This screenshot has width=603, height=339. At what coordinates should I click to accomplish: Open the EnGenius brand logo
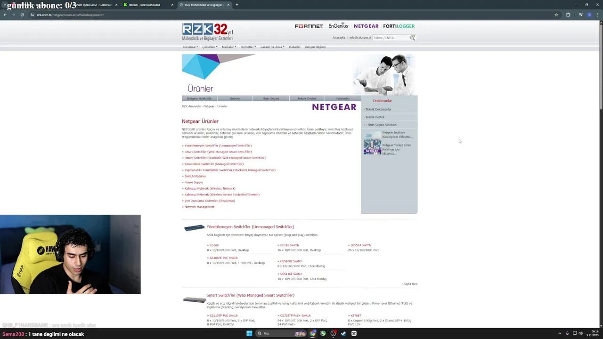tap(338, 26)
